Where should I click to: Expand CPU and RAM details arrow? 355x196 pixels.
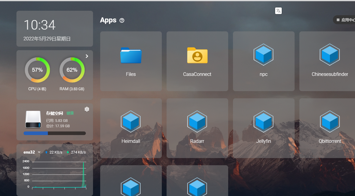(x=87, y=56)
